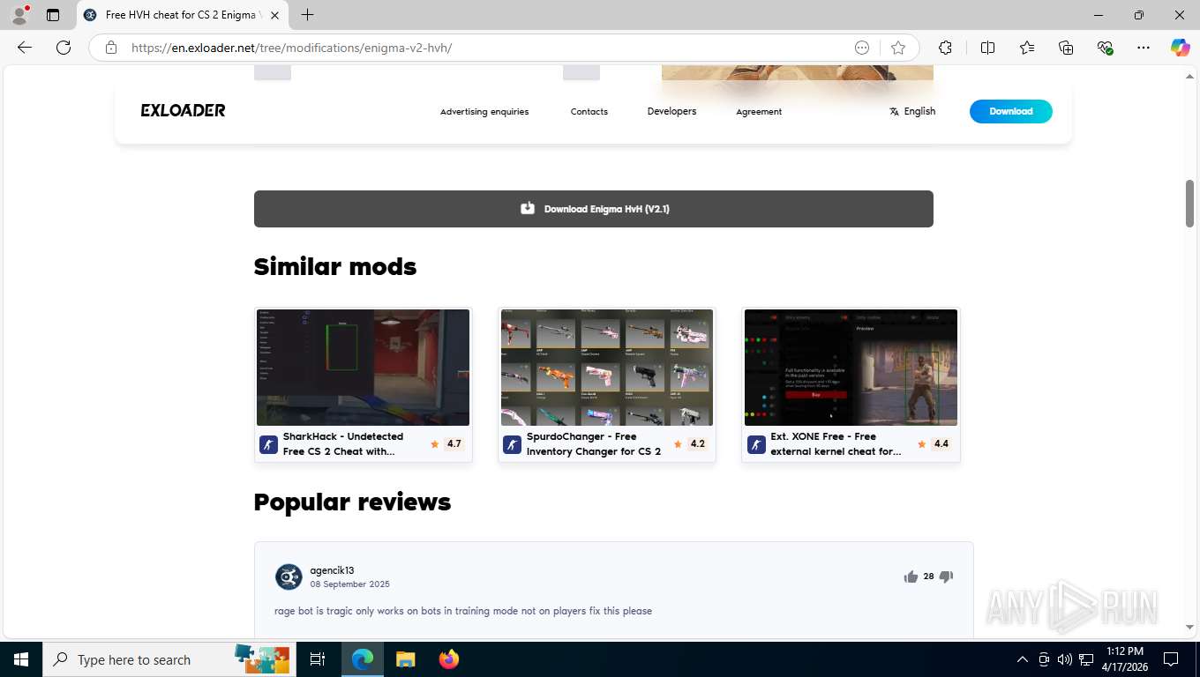Viewport: 1200px width, 677px height.
Task: Click the SpurdoChanger CS2 game icon
Action: tap(512, 444)
